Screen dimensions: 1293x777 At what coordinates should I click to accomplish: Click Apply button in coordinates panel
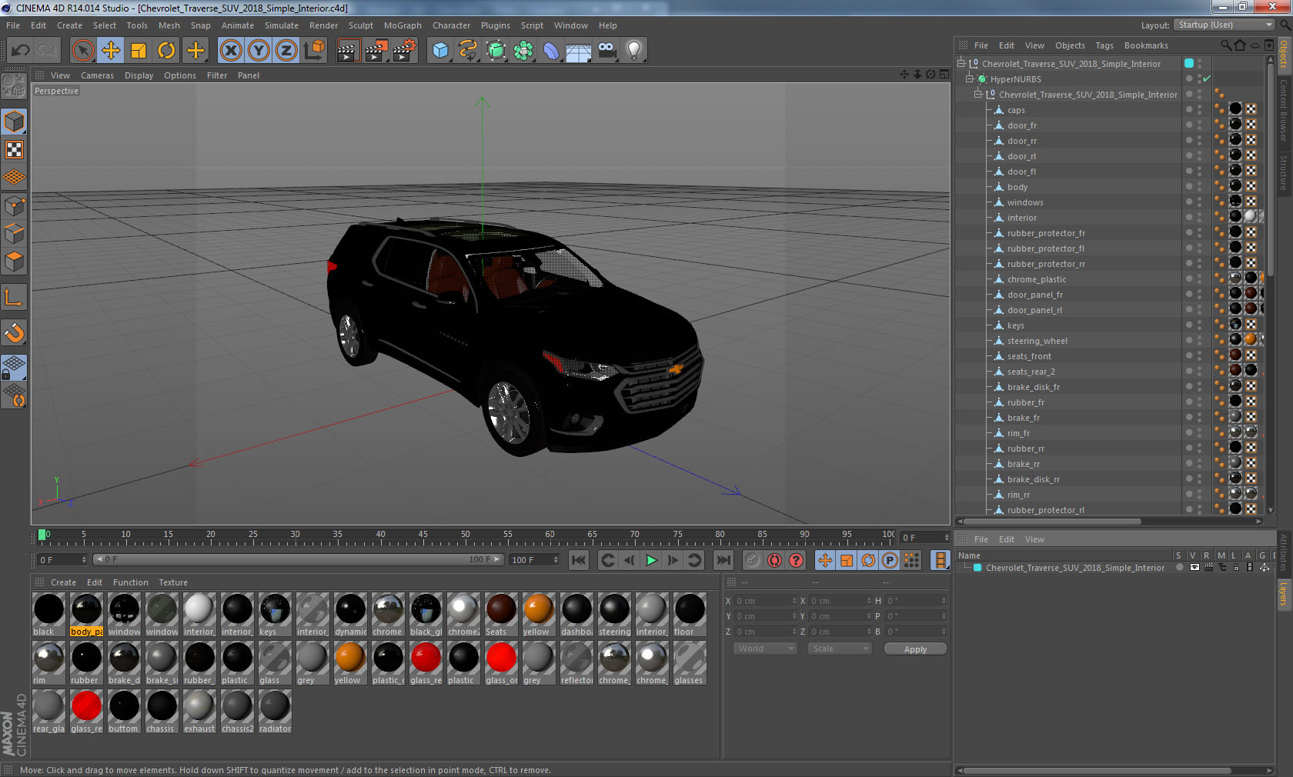click(x=915, y=649)
